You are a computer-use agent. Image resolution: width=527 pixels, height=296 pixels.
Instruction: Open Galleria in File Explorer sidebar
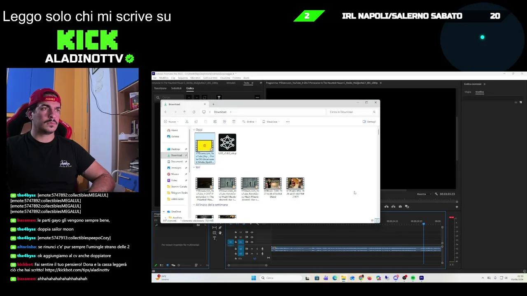[173, 136]
